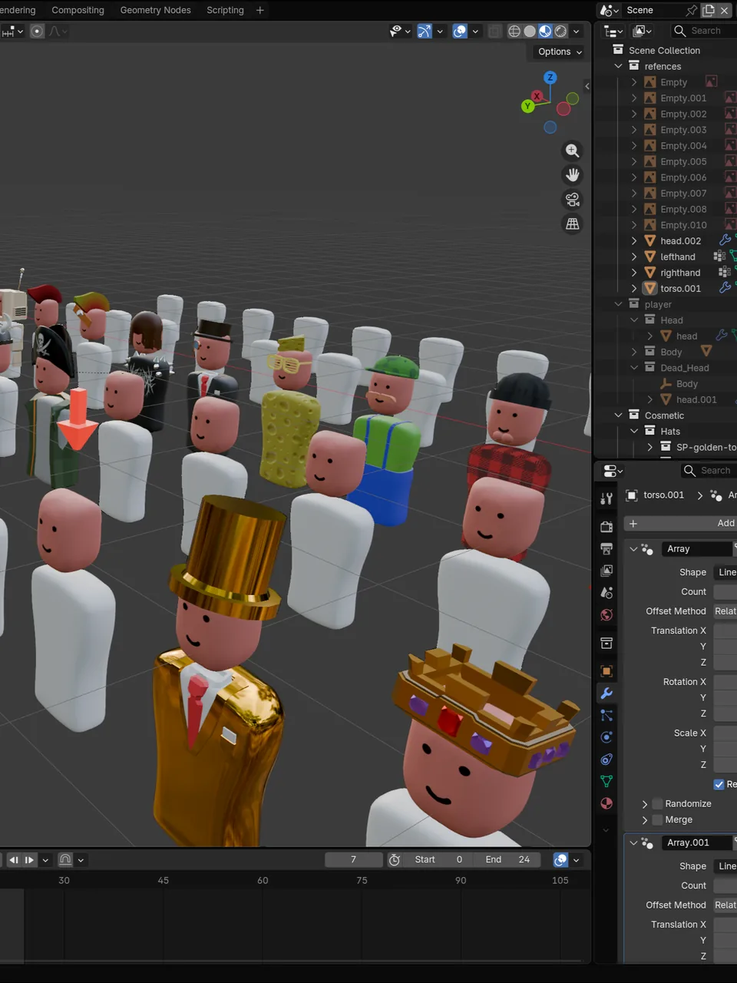Expand the Randomize subpanel
737x983 pixels.
645,803
